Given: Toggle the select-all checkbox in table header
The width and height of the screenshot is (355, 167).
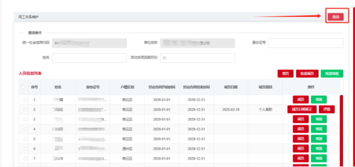Looking at the screenshot, I should click(x=23, y=87).
